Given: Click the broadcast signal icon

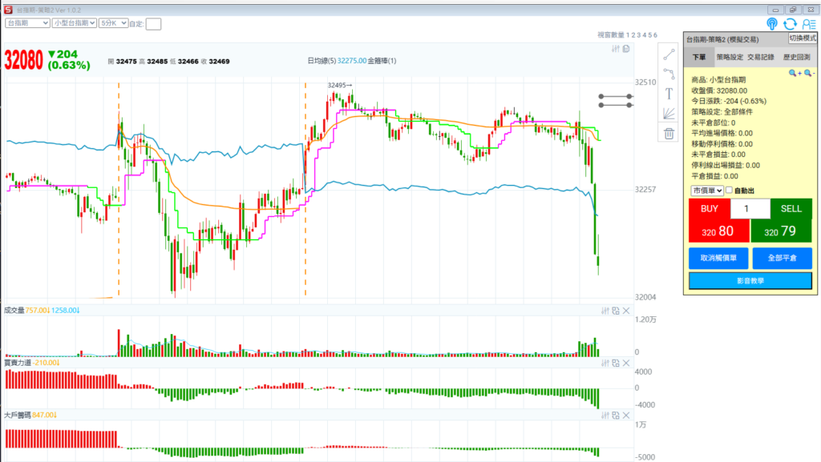Looking at the screenshot, I should [x=771, y=24].
